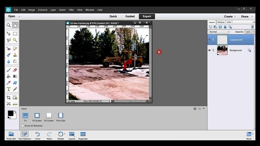260x146 pixels.
Task: Open the File menu
Action: pyautogui.click(x=16, y=10)
